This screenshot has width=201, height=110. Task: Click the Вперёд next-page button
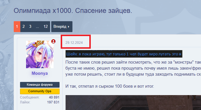[x=62, y=27]
